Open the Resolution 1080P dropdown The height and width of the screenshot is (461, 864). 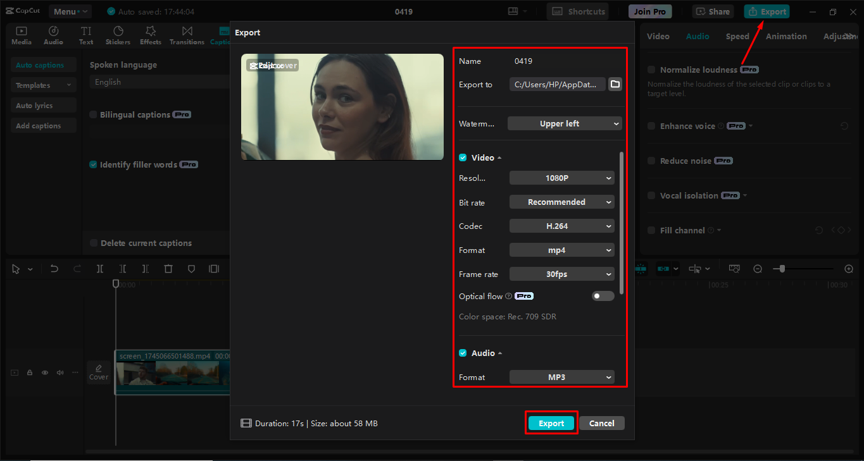pyautogui.click(x=561, y=178)
